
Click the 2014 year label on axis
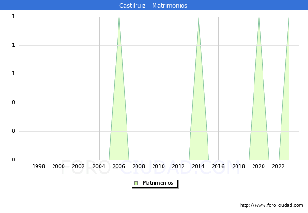pyautogui.click(x=198, y=166)
